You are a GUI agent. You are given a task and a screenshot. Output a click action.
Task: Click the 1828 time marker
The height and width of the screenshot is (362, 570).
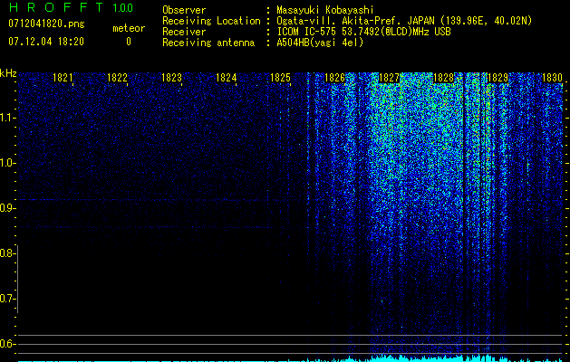443,78
